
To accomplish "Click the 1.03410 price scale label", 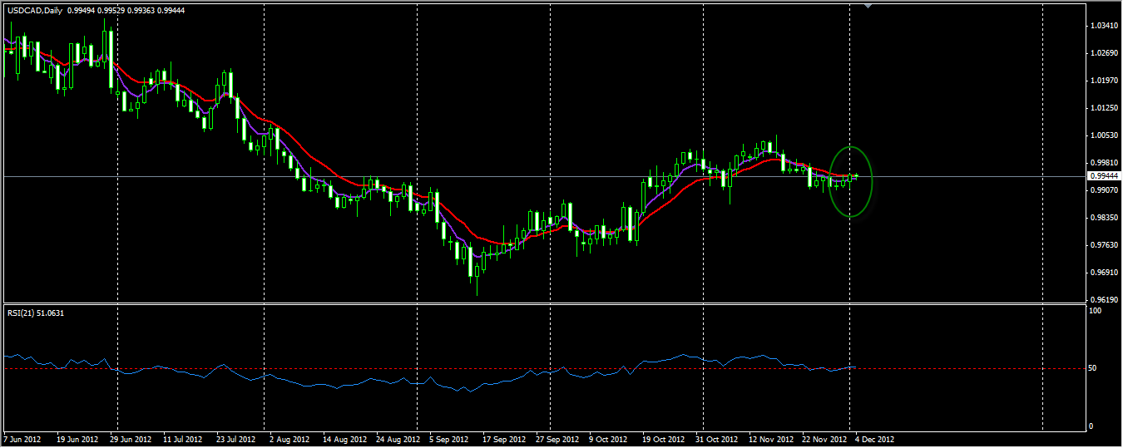I will (x=1103, y=26).
